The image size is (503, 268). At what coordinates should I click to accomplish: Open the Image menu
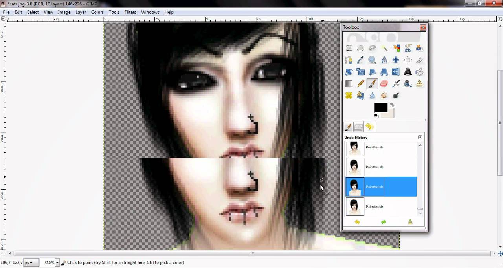coord(64,12)
